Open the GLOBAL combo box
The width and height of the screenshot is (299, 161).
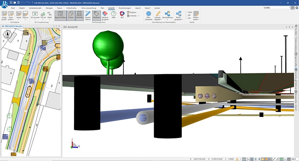pyautogui.click(x=277, y=8)
